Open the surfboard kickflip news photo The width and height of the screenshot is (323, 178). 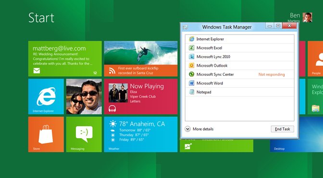pos(141,53)
